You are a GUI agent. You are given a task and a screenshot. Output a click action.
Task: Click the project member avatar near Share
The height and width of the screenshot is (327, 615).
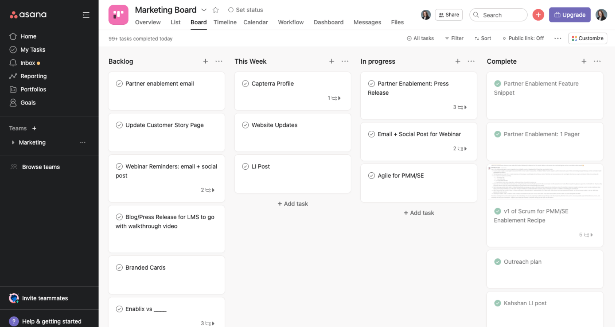coord(426,15)
